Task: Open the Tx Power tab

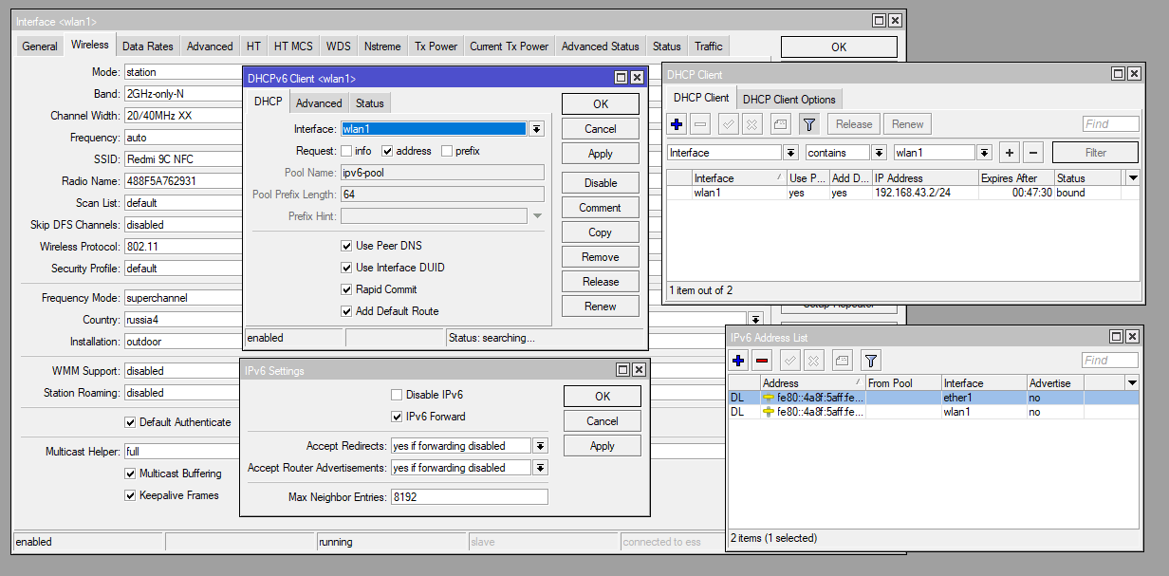Action: click(x=436, y=46)
